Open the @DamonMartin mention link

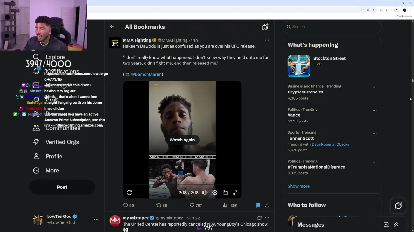coord(146,74)
